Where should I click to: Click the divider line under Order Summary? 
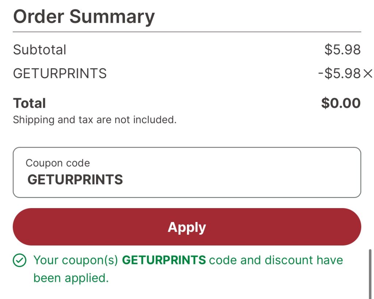coord(187,32)
